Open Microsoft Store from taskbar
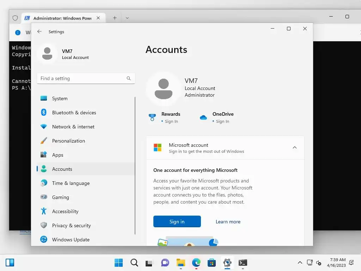 (x=212, y=263)
